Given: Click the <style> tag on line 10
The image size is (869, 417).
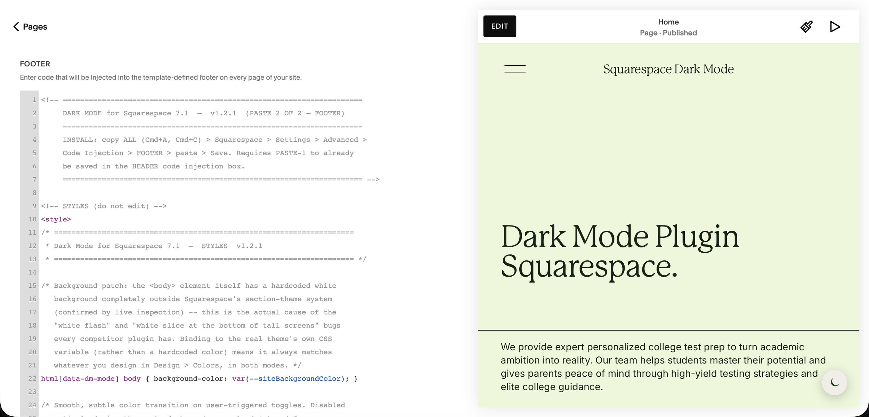Looking at the screenshot, I should pyautogui.click(x=56, y=219).
